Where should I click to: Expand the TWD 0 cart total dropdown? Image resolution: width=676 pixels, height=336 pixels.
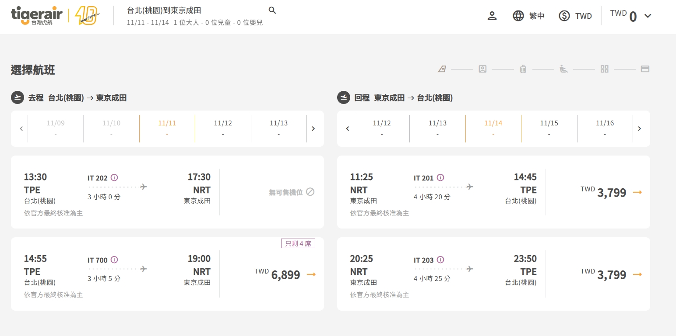(648, 16)
